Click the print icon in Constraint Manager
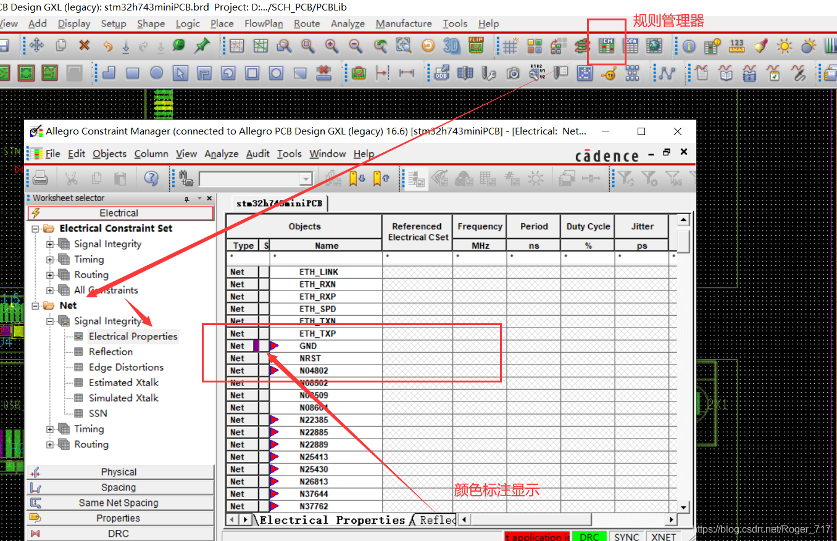The height and width of the screenshot is (541, 837). click(x=41, y=178)
